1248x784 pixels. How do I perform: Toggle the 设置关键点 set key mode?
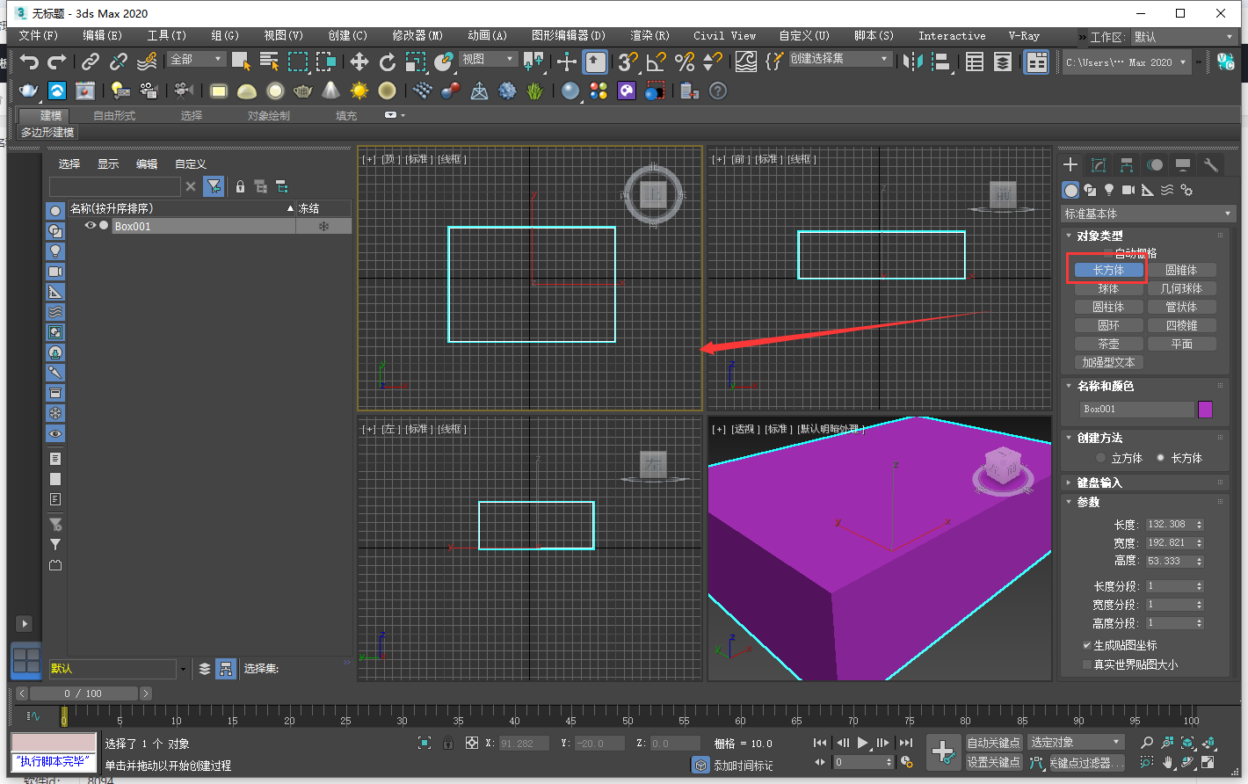994,762
